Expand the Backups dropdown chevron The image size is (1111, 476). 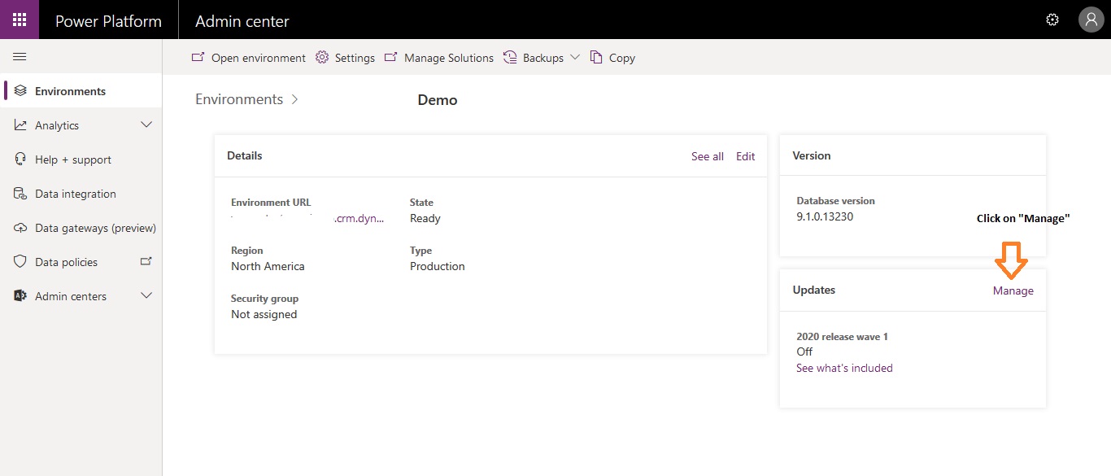pos(577,57)
